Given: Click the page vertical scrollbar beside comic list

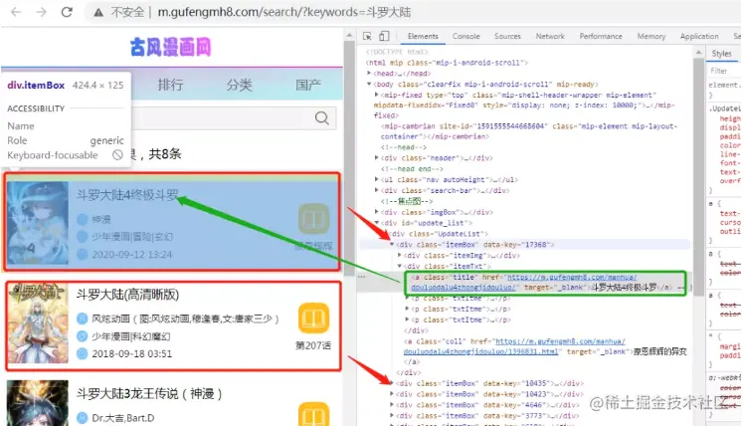Looking at the screenshot, I should click(x=349, y=158).
